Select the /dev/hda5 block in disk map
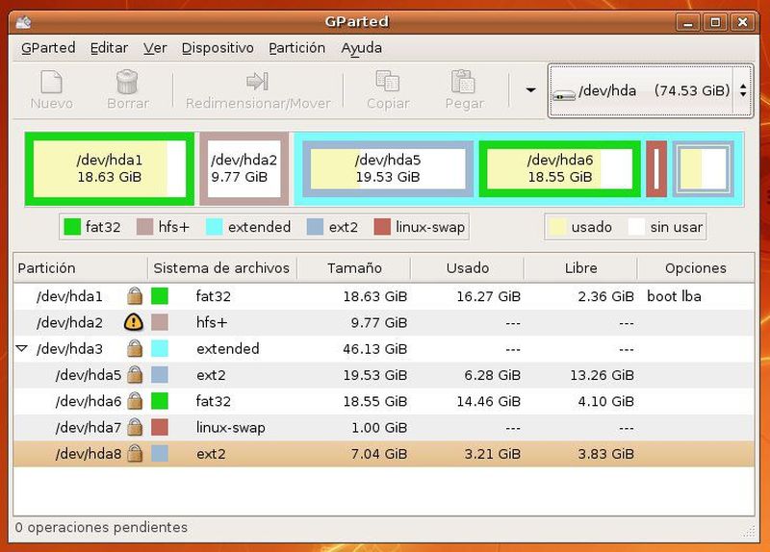 point(387,169)
